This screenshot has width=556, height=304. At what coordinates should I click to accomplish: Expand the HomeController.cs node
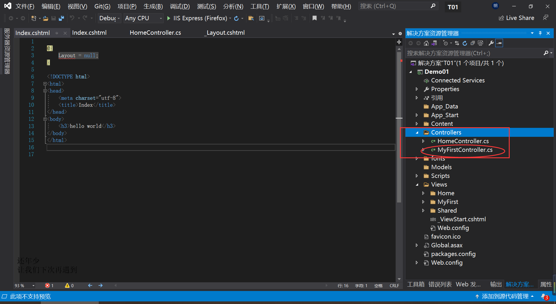click(x=423, y=141)
